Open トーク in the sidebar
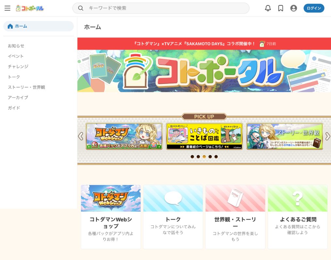Image resolution: width=331 pixels, height=260 pixels. (x=14, y=77)
